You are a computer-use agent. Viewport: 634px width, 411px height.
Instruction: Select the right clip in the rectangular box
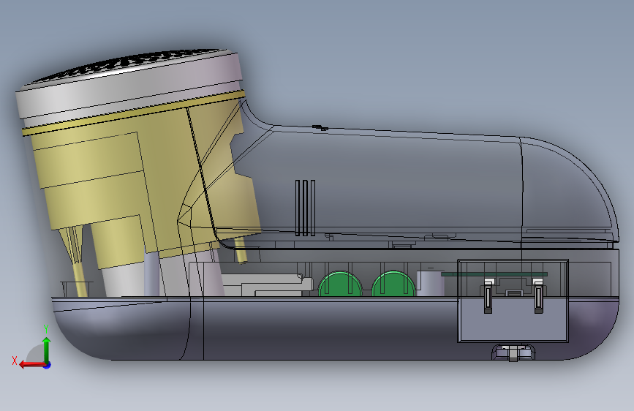click(538, 295)
